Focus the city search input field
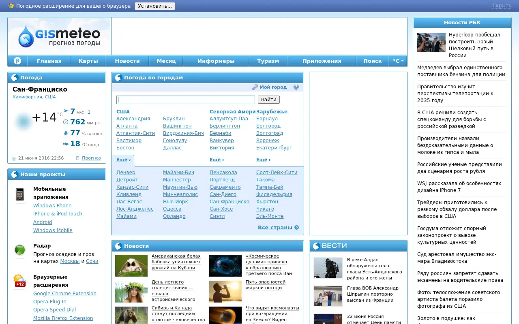 click(x=186, y=100)
